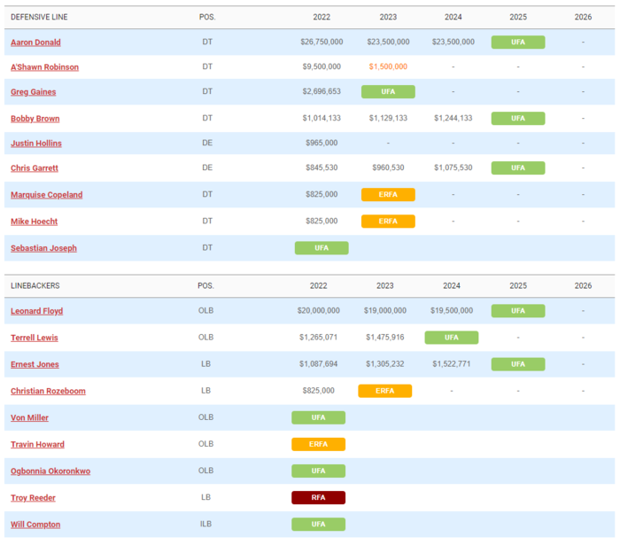Viewport: 620px width, 545px height.
Task: Select the $1,075,530 salary cell
Action: (x=453, y=167)
